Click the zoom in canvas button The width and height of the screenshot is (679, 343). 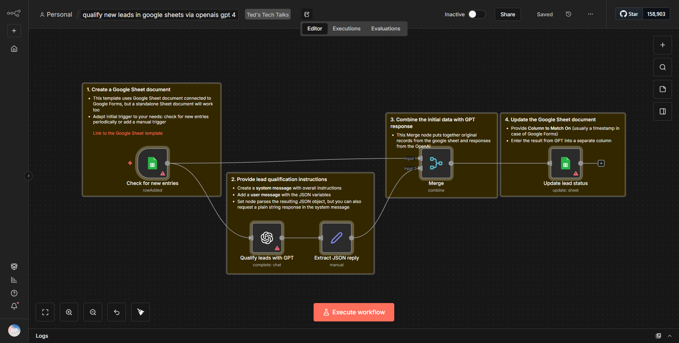tap(69, 312)
